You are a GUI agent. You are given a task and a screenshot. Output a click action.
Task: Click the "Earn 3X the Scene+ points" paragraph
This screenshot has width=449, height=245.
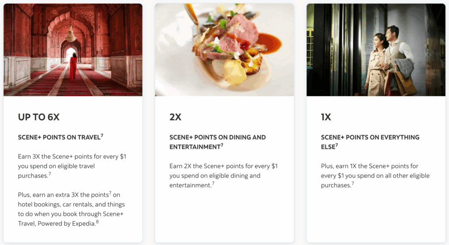coord(72,166)
